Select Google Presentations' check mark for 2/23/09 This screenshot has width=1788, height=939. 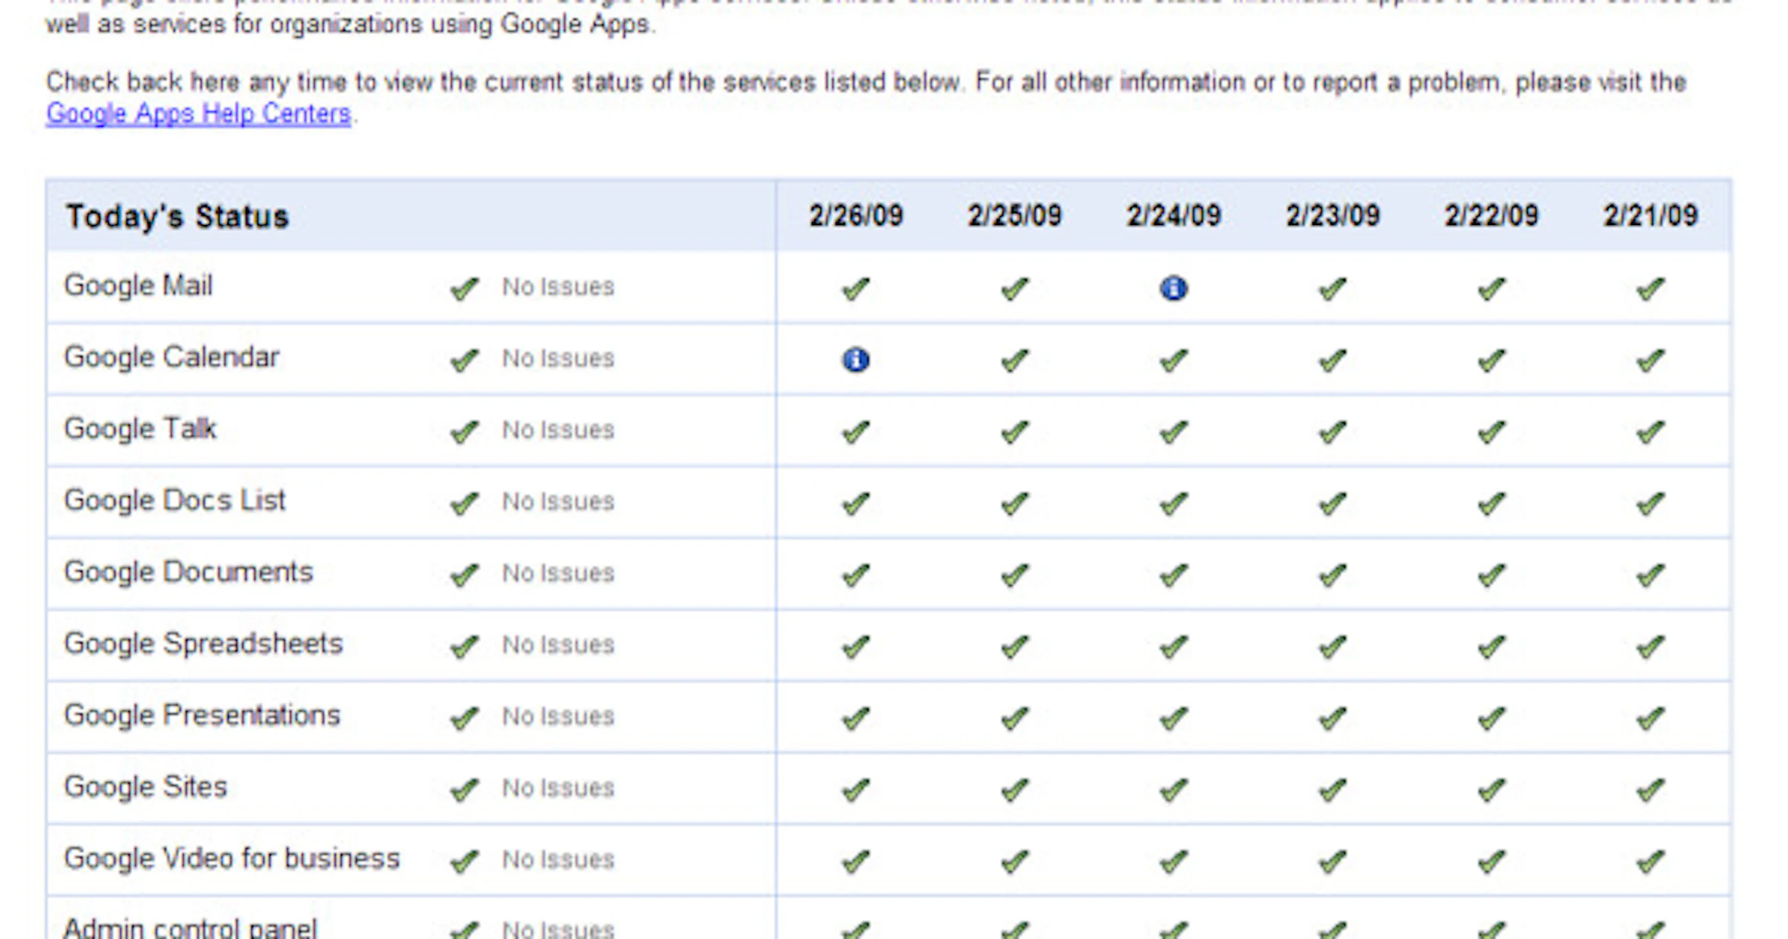tap(1333, 717)
